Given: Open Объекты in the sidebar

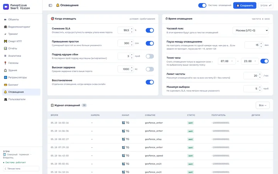Looking at the screenshot, I should [21, 20].
